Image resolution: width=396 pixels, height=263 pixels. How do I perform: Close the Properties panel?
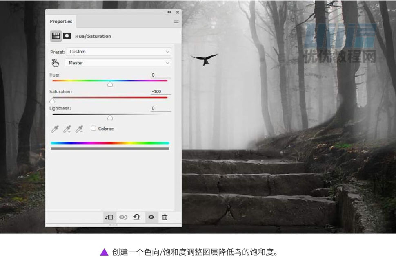[178, 12]
